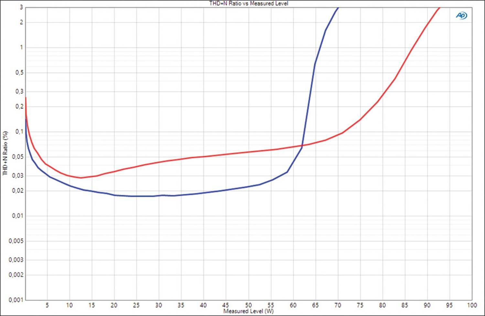Click the y-axis tick label '0,05'
This screenshot has width=485, height=316.
point(18,157)
